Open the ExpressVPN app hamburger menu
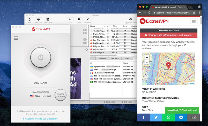 16,38
